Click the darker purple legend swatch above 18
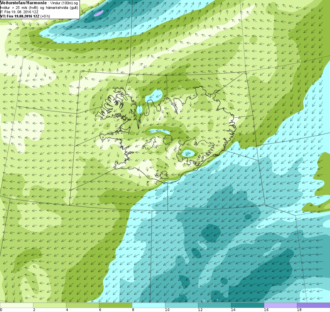Screen dimensions: 330x312 (x=313, y=305)
